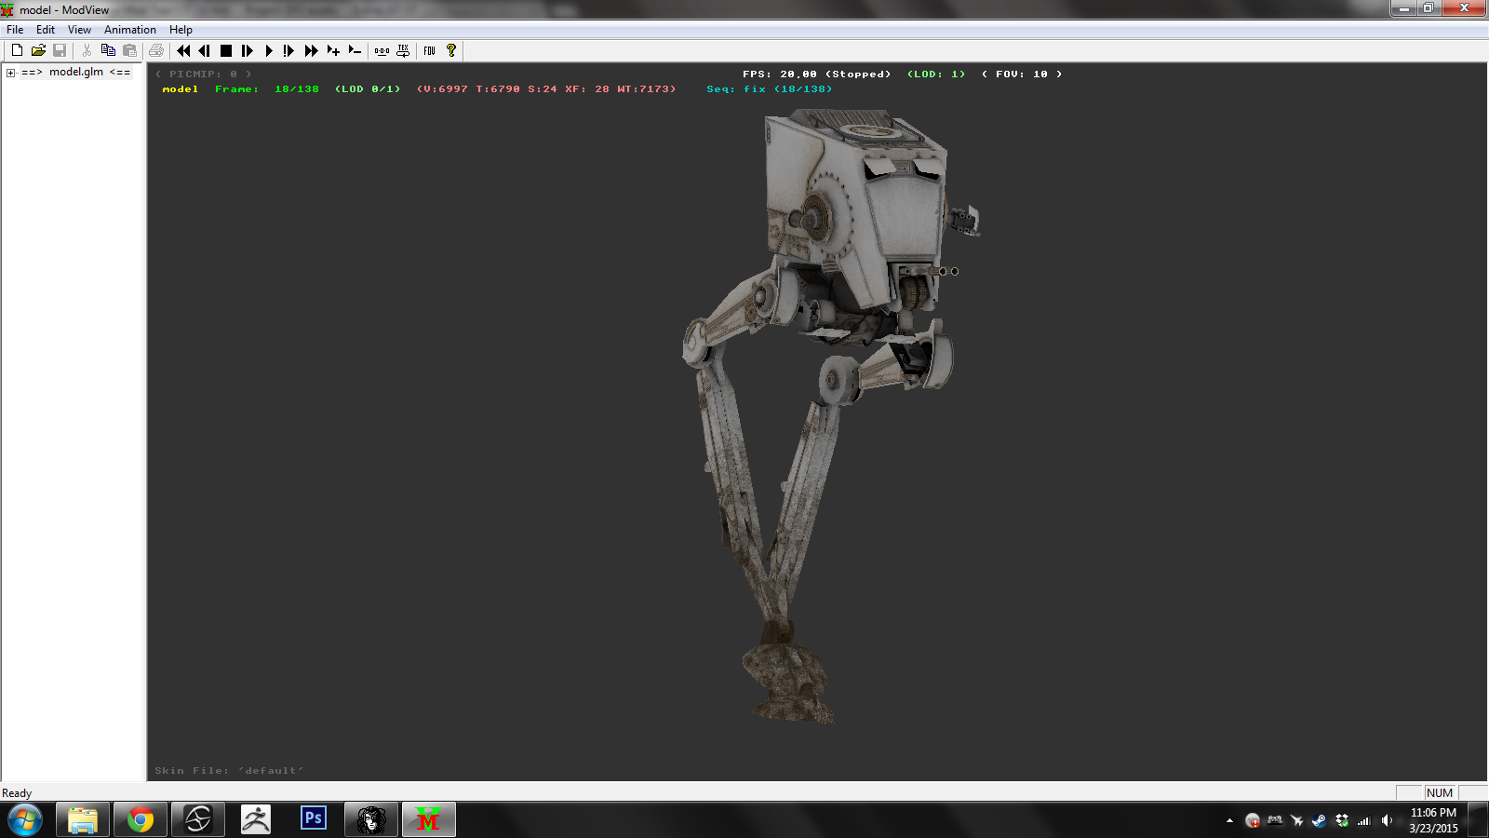The height and width of the screenshot is (838, 1489).
Task: Click the yellow question mark help icon
Action: click(x=451, y=50)
